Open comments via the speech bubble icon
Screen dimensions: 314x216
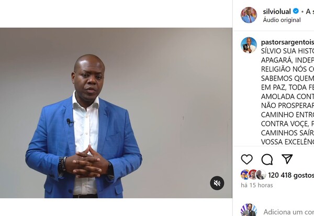(267, 159)
